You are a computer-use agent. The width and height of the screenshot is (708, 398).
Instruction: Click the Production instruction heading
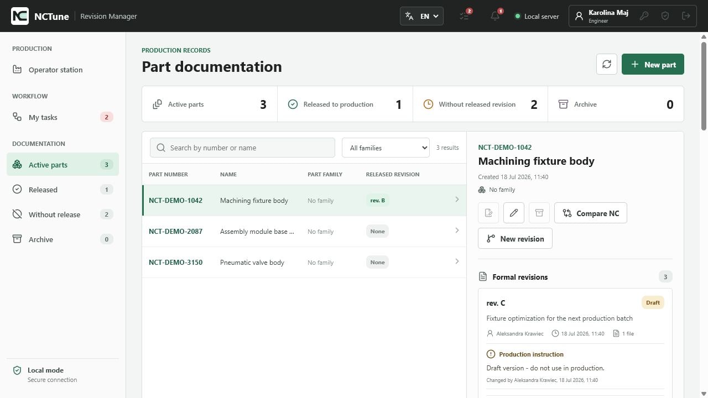coord(531,354)
